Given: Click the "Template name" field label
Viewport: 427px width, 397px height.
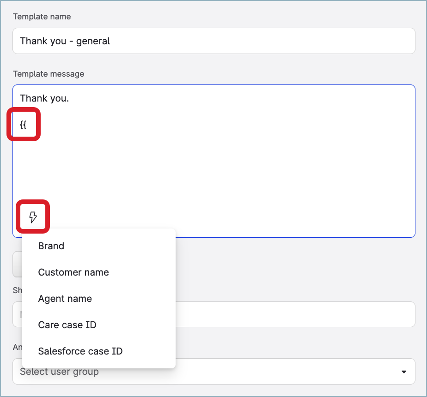Looking at the screenshot, I should pyautogui.click(x=42, y=17).
